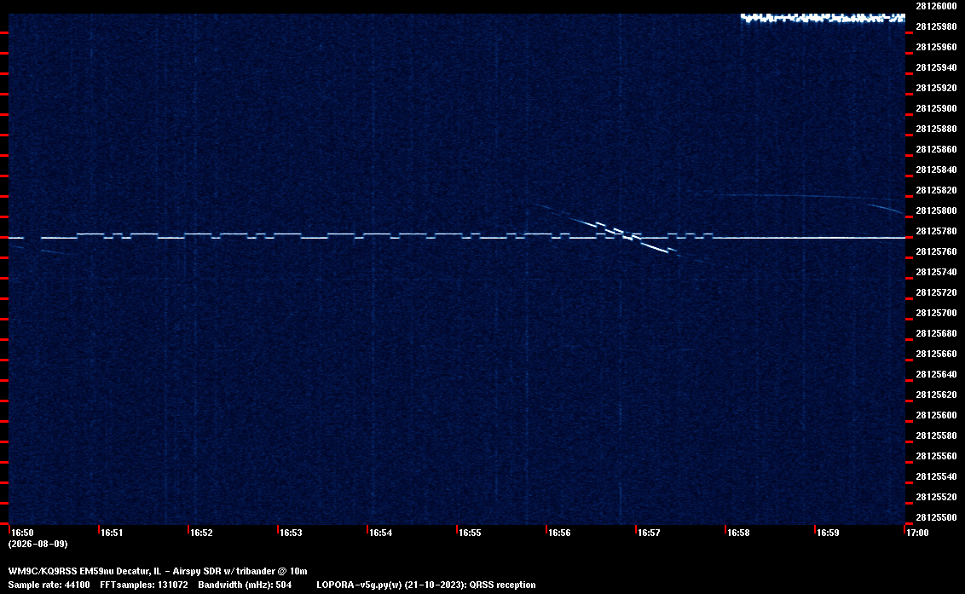Click the date text (2026-08-09)

coord(38,544)
